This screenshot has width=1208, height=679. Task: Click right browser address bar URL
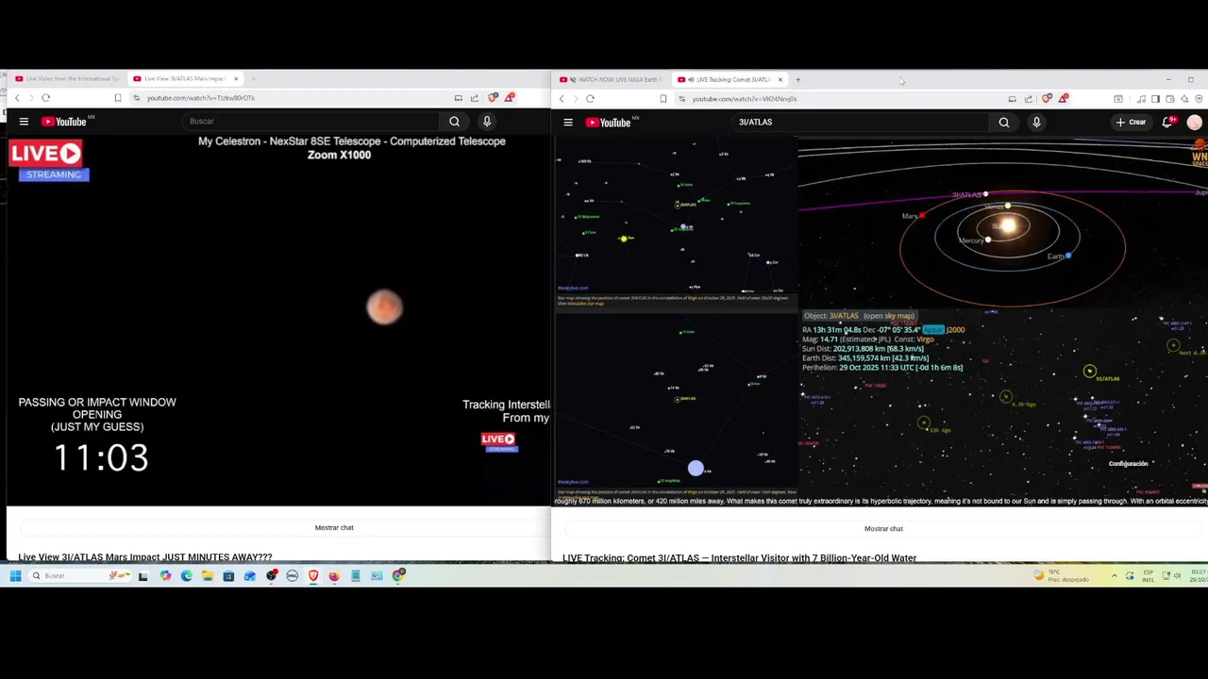(x=745, y=98)
